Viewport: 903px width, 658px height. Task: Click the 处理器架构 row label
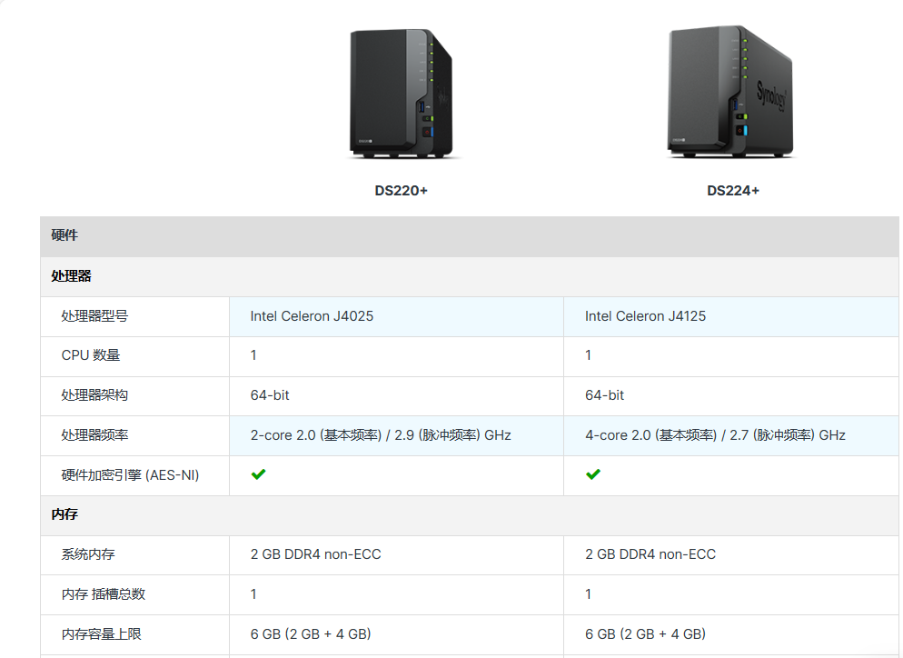click(x=94, y=395)
